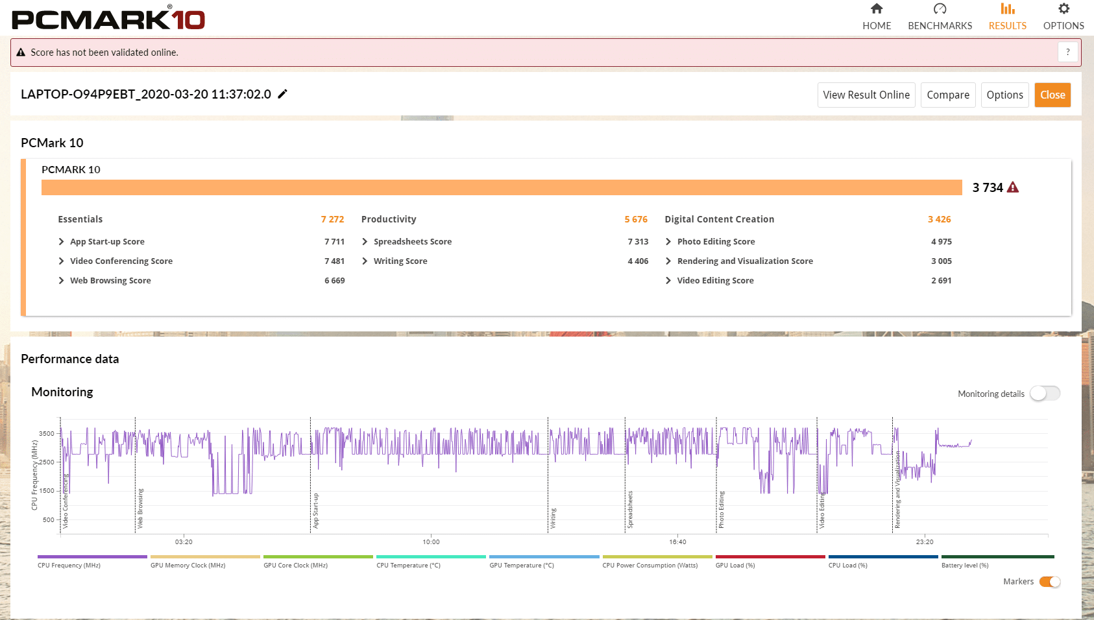Expand the Photo Editing Score row
Viewport: 1094px width, 620px height.
pos(668,241)
